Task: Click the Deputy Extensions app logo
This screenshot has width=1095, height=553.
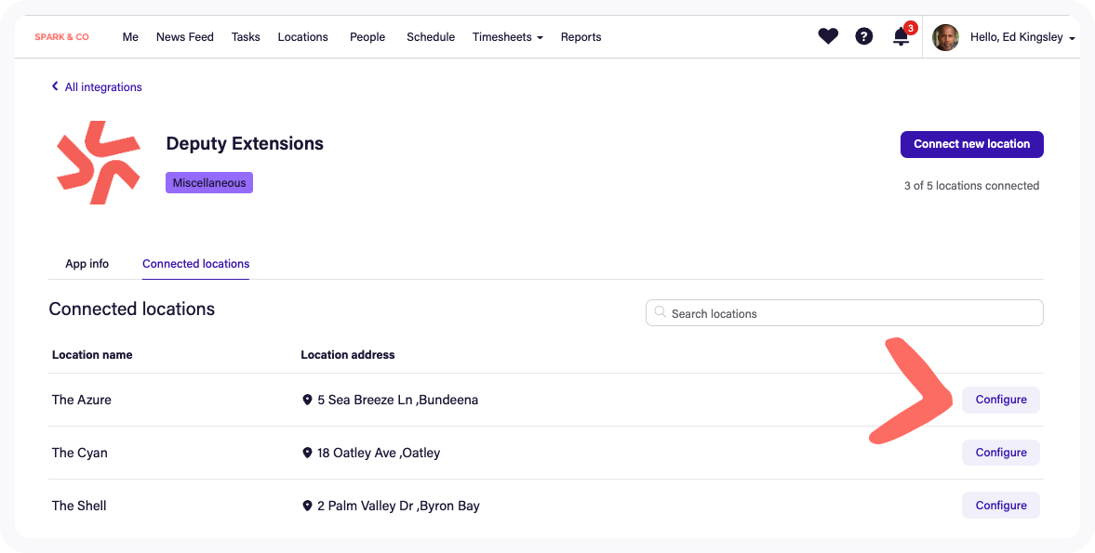Action: (x=99, y=163)
